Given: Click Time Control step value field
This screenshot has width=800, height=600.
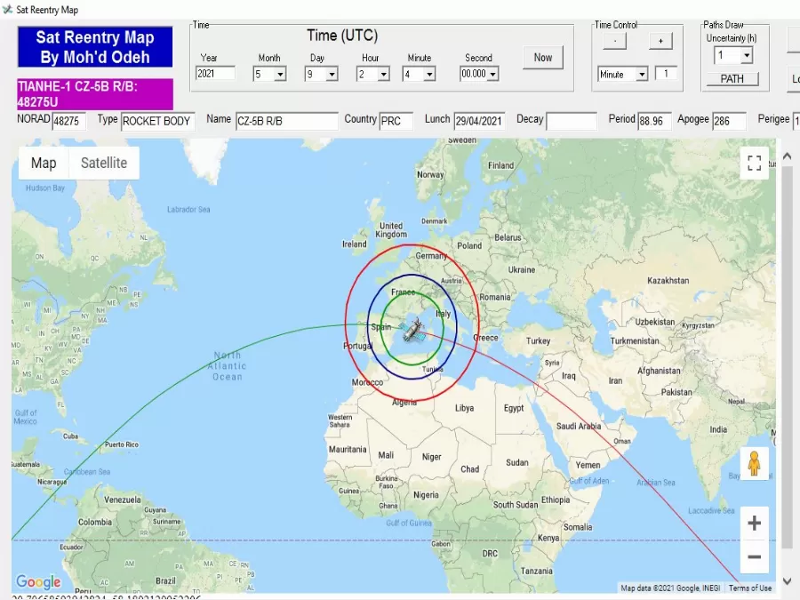Looking at the screenshot, I should pyautogui.click(x=666, y=74).
